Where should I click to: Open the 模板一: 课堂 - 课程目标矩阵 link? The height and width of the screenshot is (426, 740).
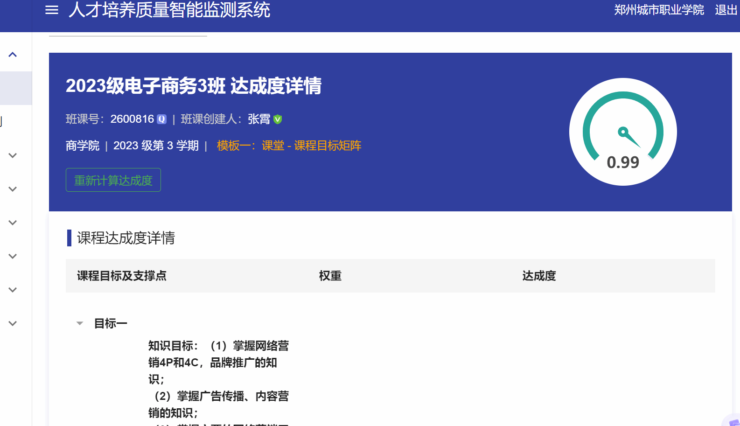coord(289,146)
